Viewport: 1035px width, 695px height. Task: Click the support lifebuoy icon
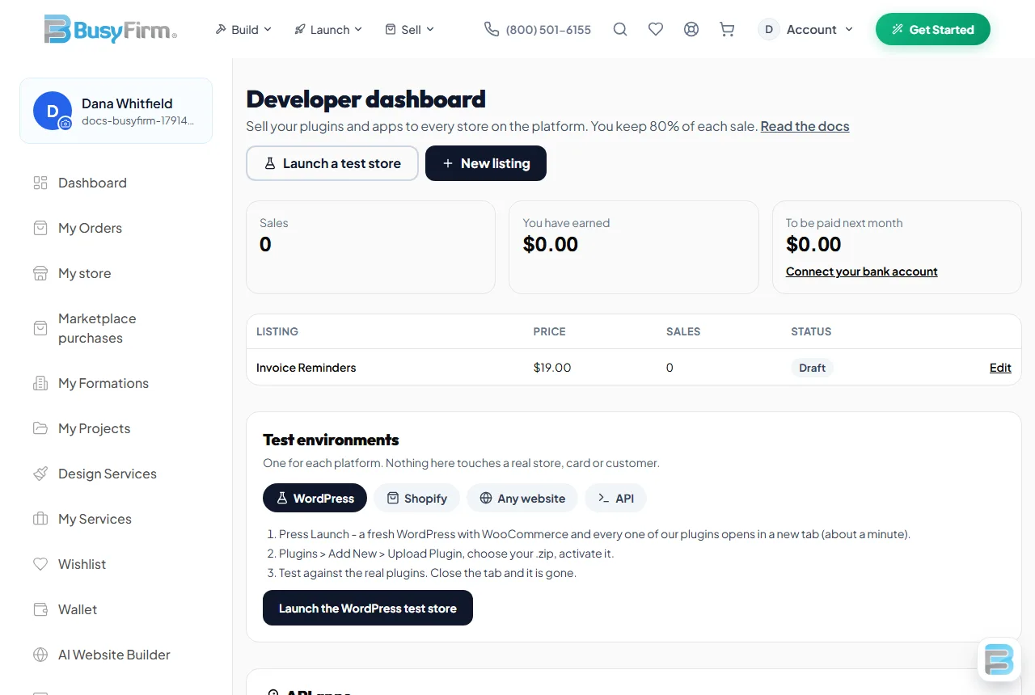pos(691,29)
